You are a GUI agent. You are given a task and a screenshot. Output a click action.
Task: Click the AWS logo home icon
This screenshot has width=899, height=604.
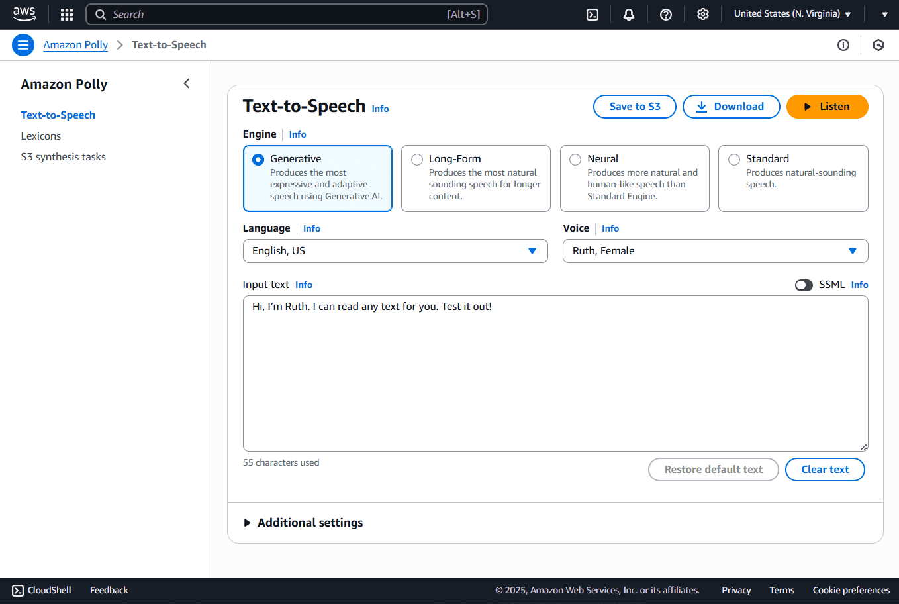coord(24,14)
